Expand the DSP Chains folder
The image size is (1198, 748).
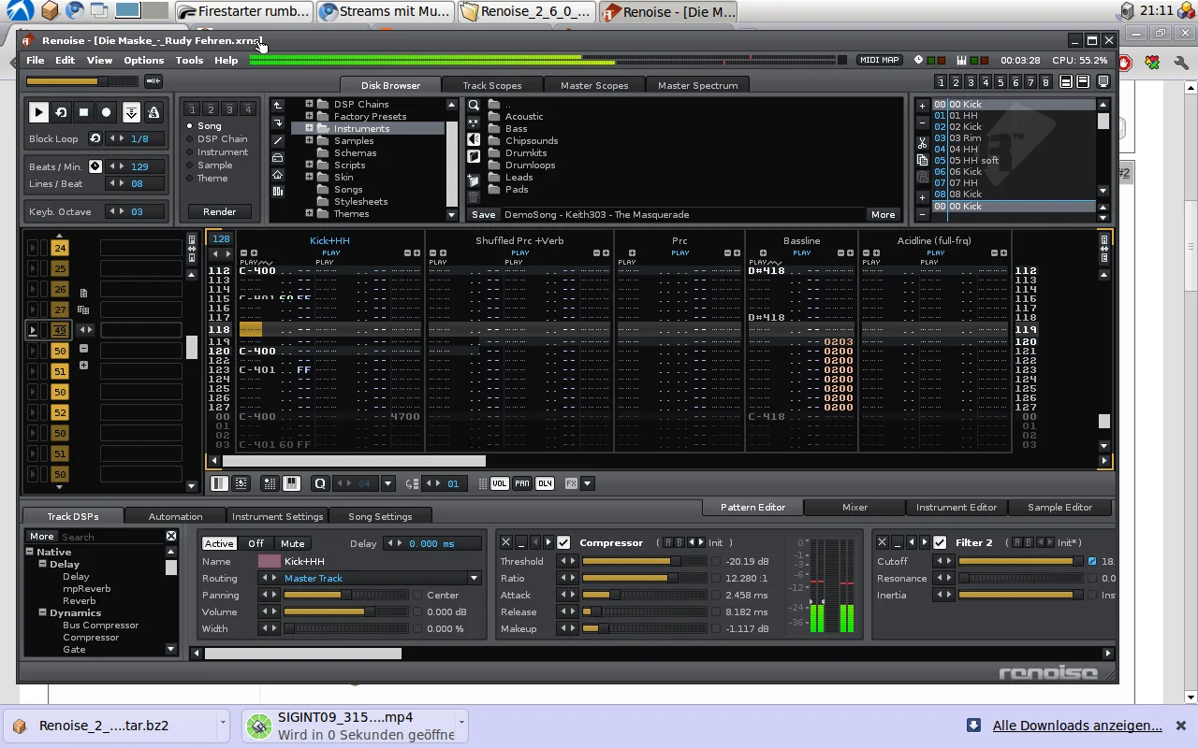[x=309, y=105]
